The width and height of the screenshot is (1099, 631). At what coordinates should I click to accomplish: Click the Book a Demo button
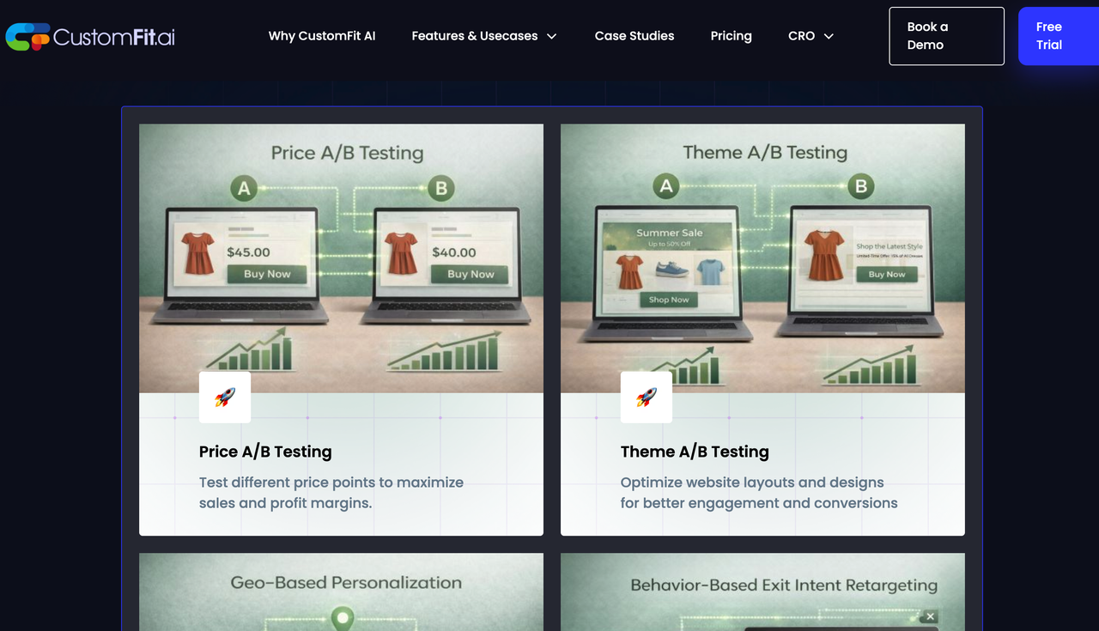click(x=946, y=36)
